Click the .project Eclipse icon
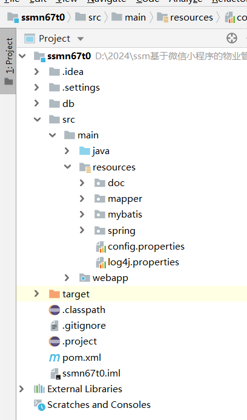This screenshot has height=420, width=247. (x=54, y=342)
